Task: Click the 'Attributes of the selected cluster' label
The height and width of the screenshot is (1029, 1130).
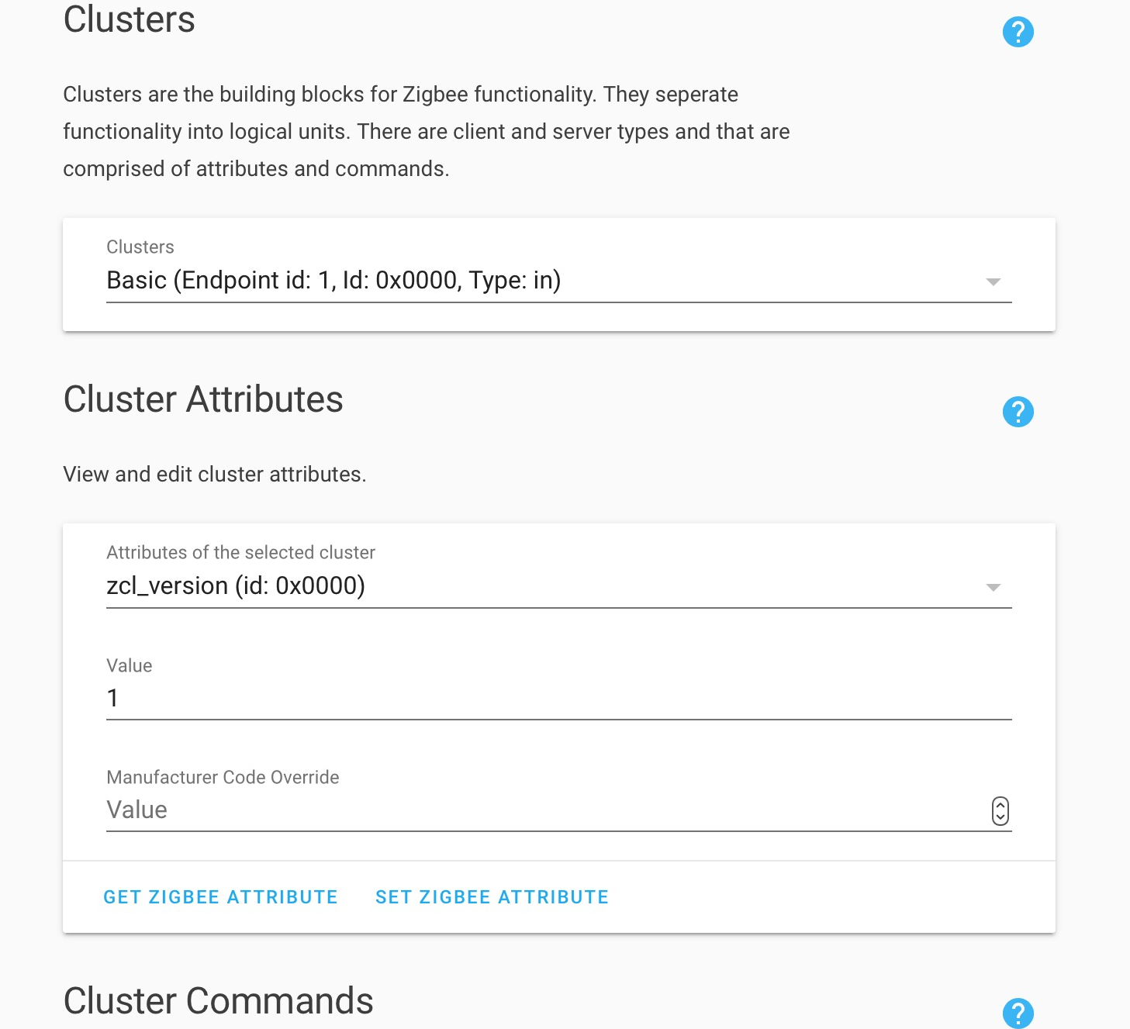Action: [x=240, y=552]
